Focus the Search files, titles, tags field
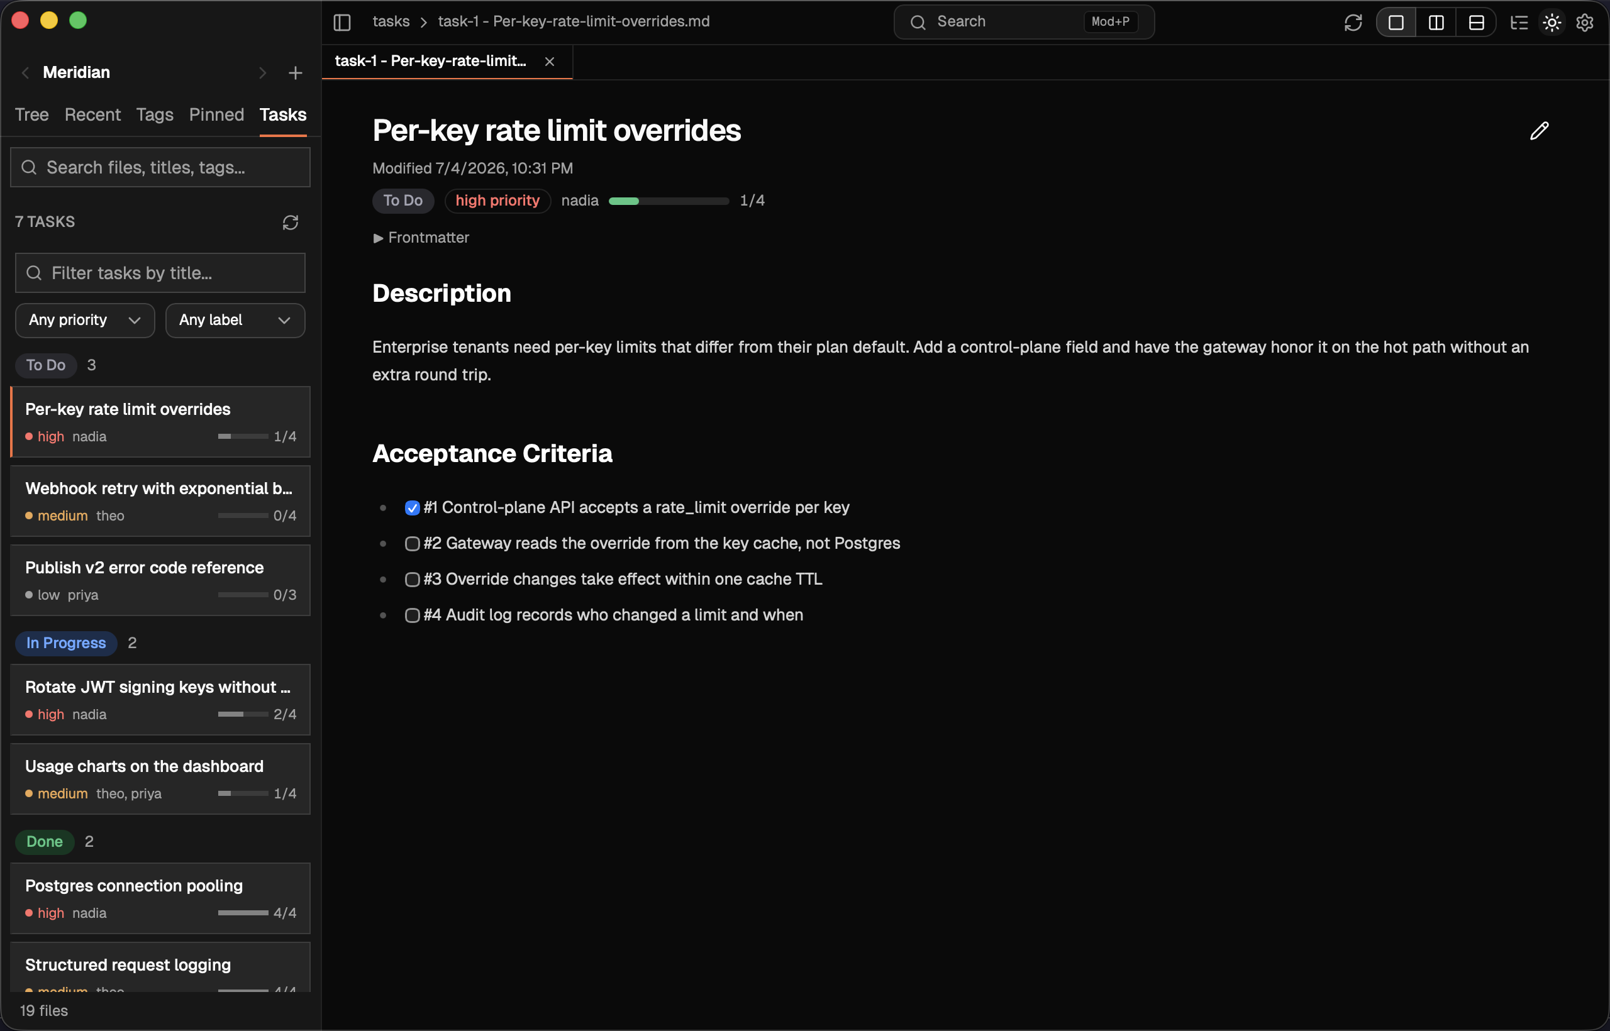Image resolution: width=1610 pixels, height=1031 pixels. (x=161, y=167)
